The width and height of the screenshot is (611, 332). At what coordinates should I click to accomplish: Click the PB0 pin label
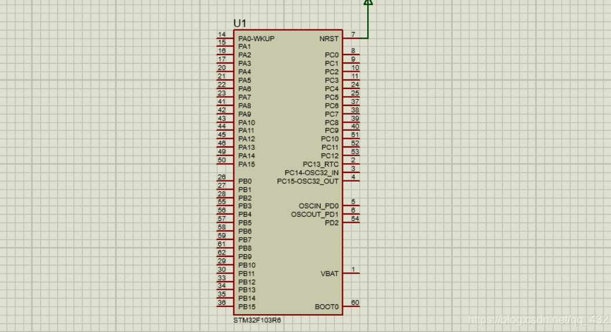tap(245, 182)
